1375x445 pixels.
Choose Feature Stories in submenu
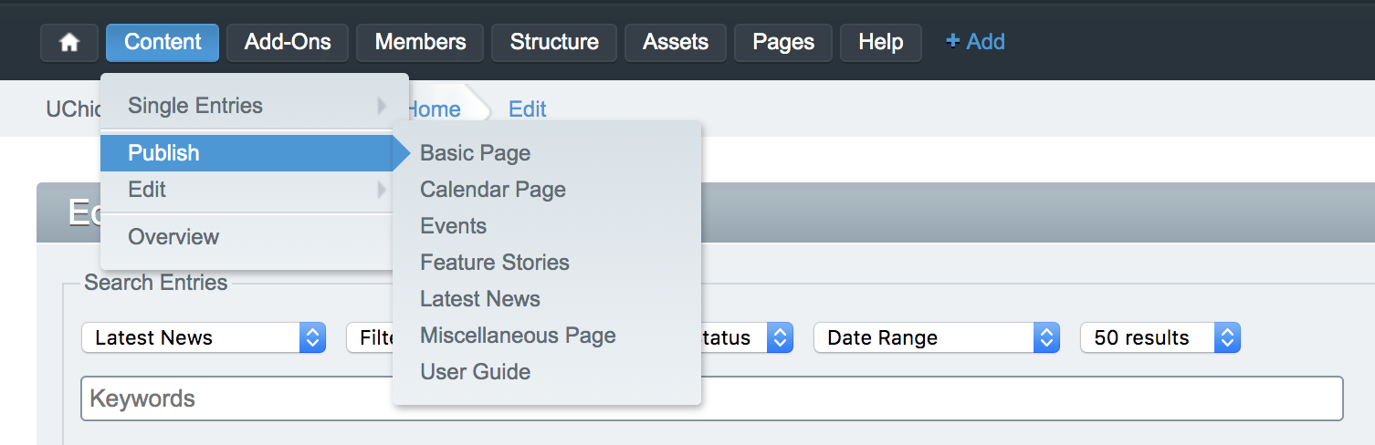click(495, 263)
